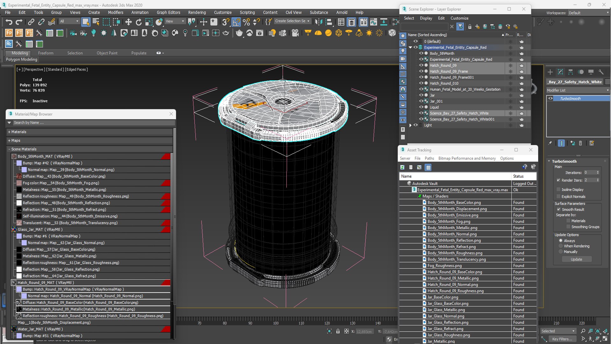Activate the Select Object tool
Screen dimensions: 611x344
(86, 22)
